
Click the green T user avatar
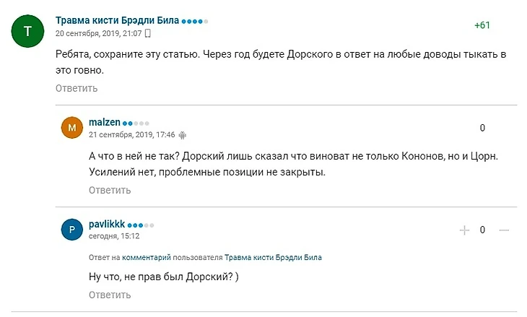tap(27, 31)
